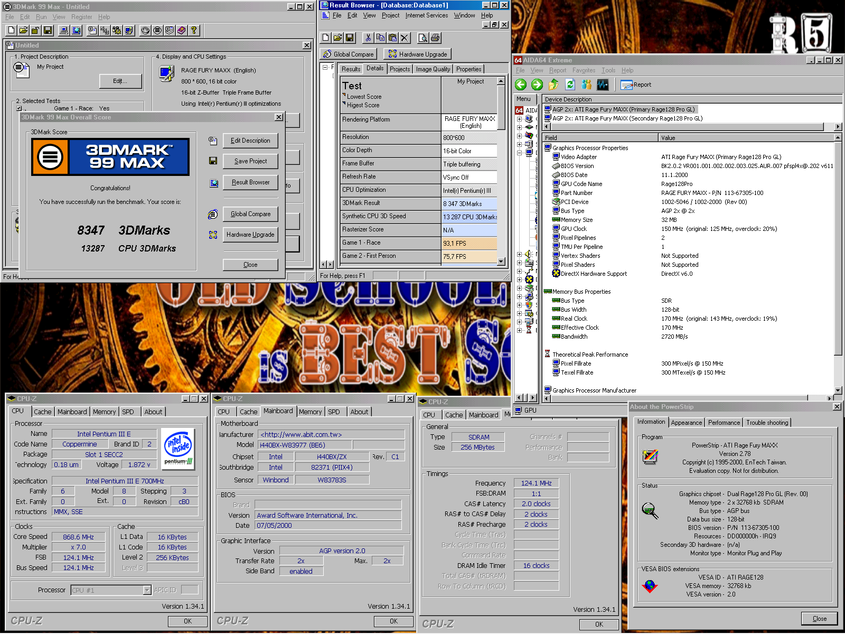Open Trouble shooting tab in PowerStrip window

767,423
